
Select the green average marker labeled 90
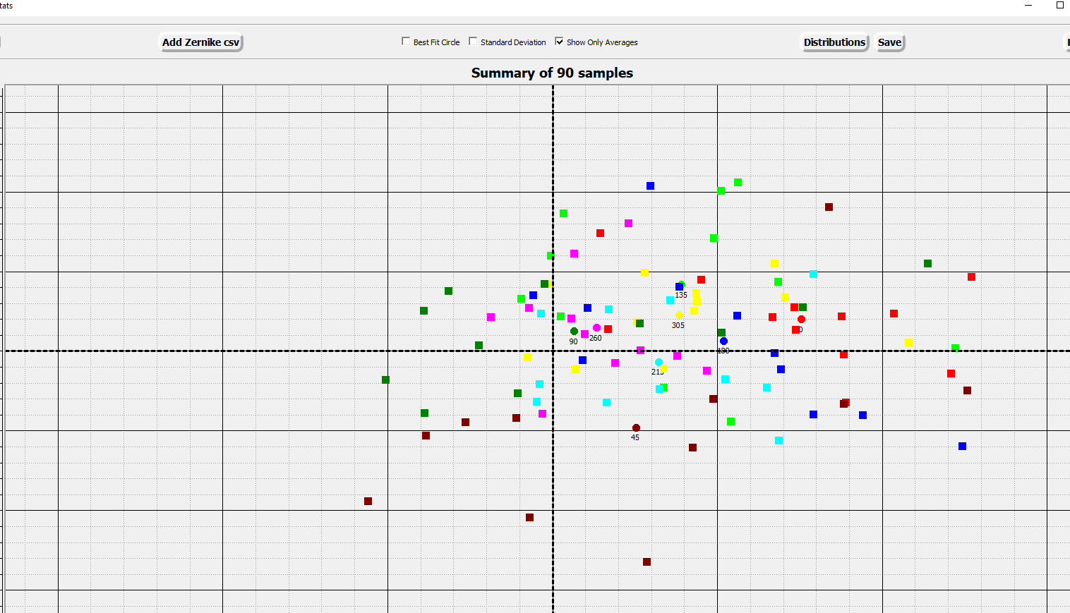click(574, 330)
